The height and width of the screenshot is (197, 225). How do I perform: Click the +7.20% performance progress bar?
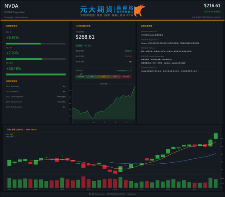36,59
